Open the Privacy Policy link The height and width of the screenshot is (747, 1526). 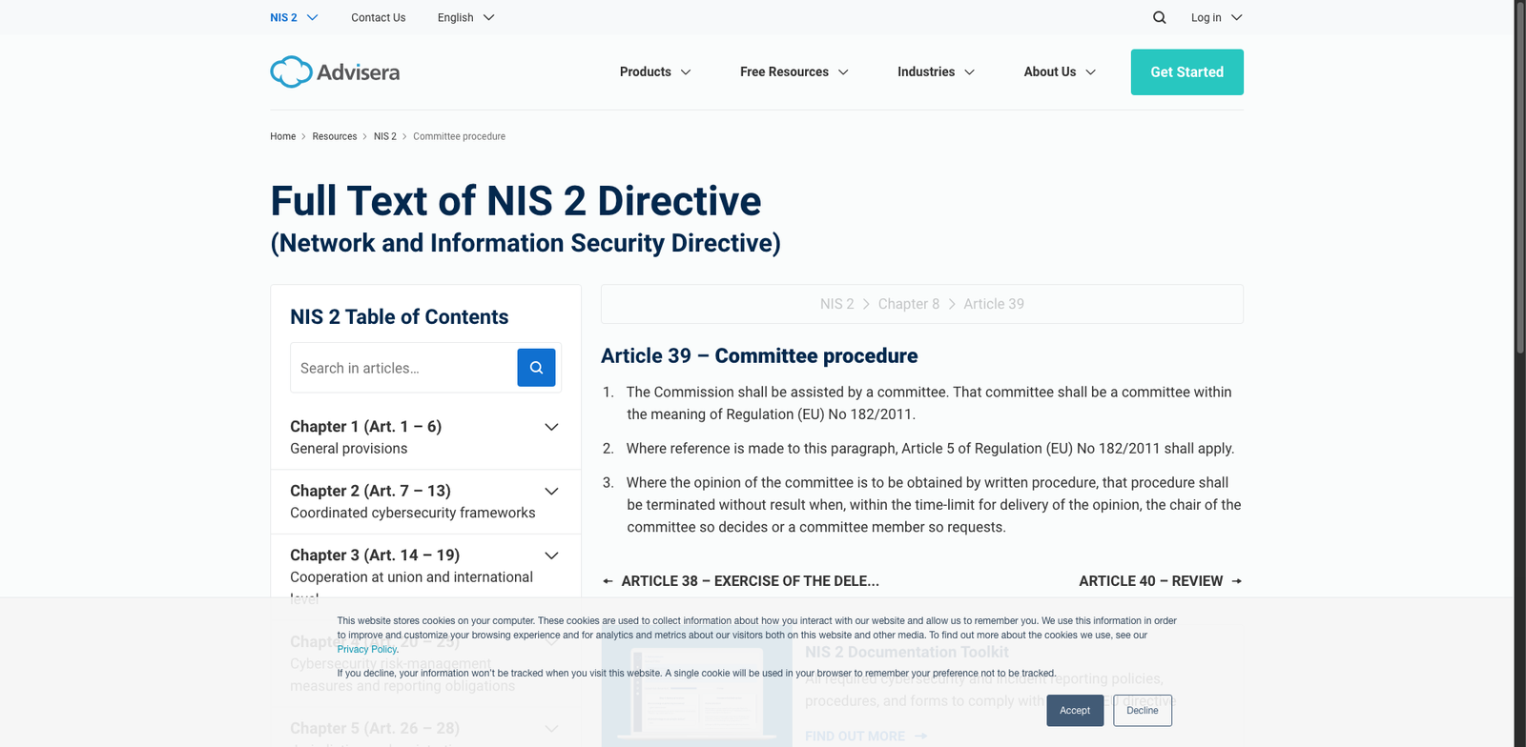pos(366,650)
